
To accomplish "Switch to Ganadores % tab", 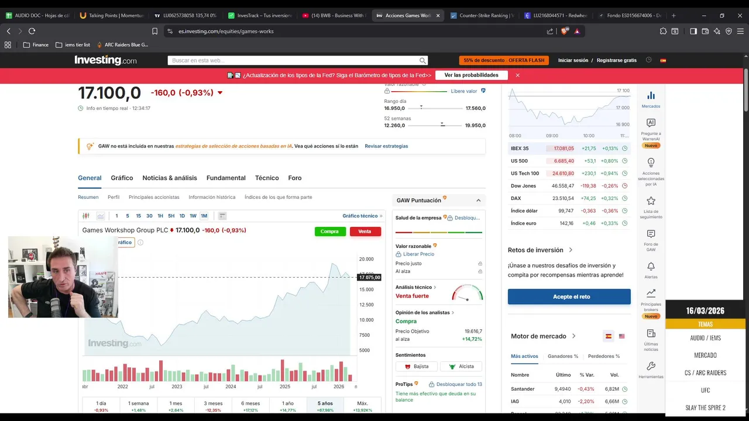I will (563, 356).
